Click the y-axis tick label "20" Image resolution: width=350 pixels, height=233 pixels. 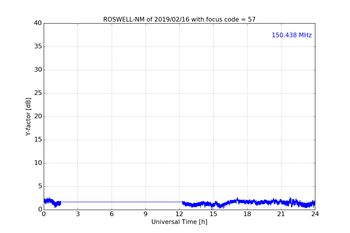[x=38, y=116]
